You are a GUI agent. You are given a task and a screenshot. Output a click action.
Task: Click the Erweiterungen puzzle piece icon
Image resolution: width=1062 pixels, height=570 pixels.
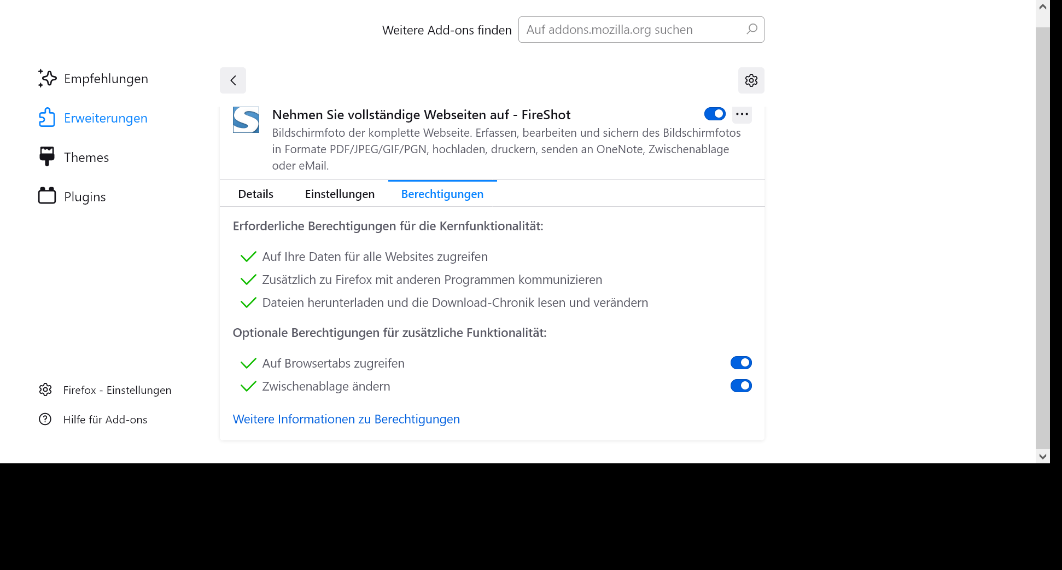click(x=47, y=118)
